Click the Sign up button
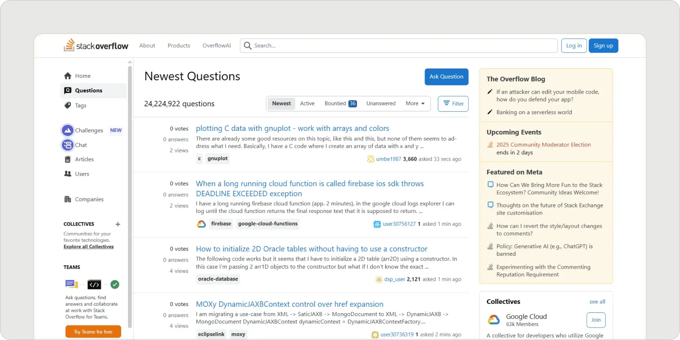 [x=603, y=45]
